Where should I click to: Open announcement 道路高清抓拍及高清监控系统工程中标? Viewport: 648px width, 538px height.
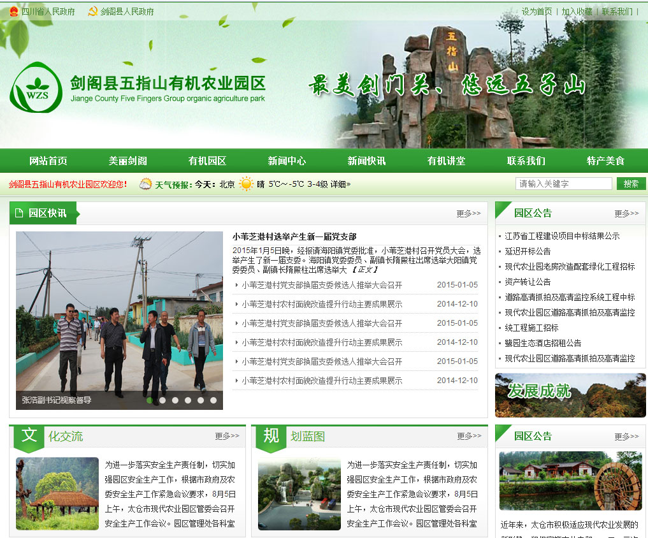(570, 297)
